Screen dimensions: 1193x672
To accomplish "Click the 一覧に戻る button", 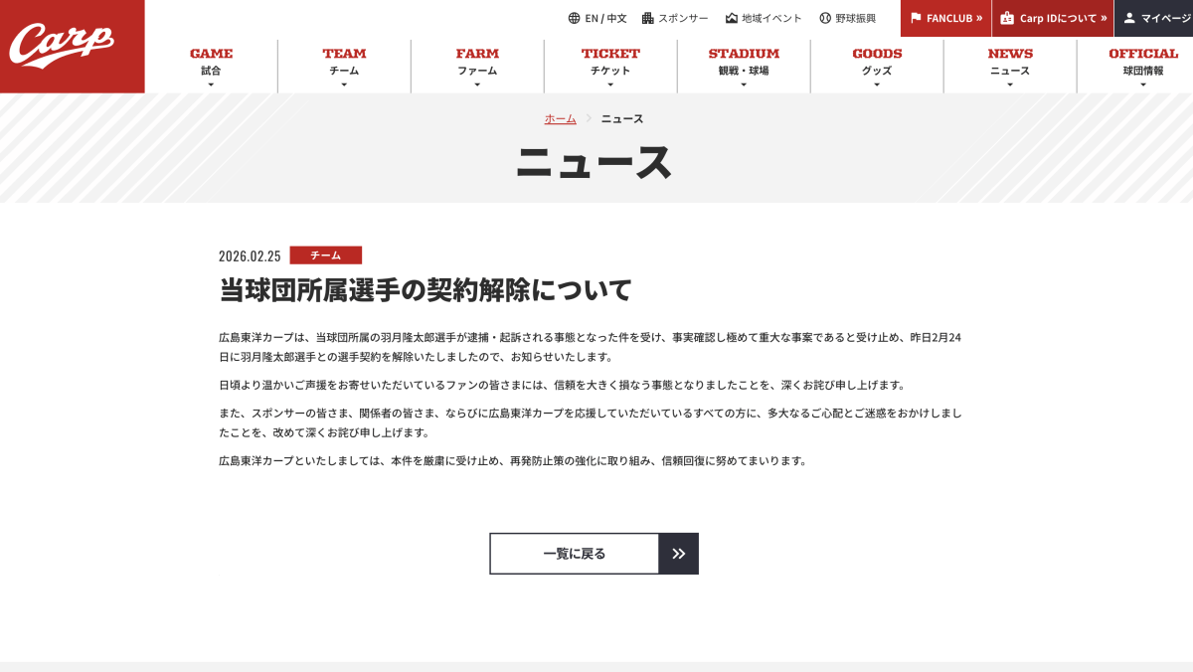I will tap(594, 554).
